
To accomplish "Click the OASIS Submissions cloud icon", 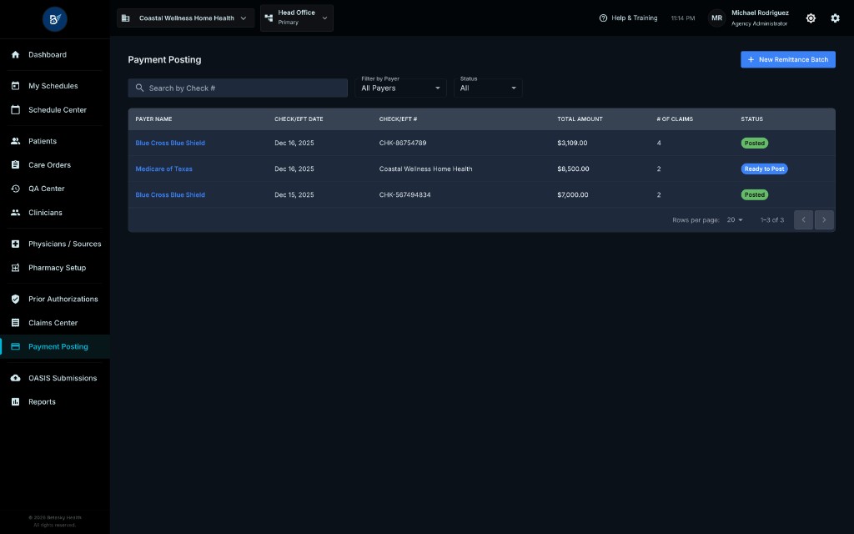I will (x=15, y=378).
